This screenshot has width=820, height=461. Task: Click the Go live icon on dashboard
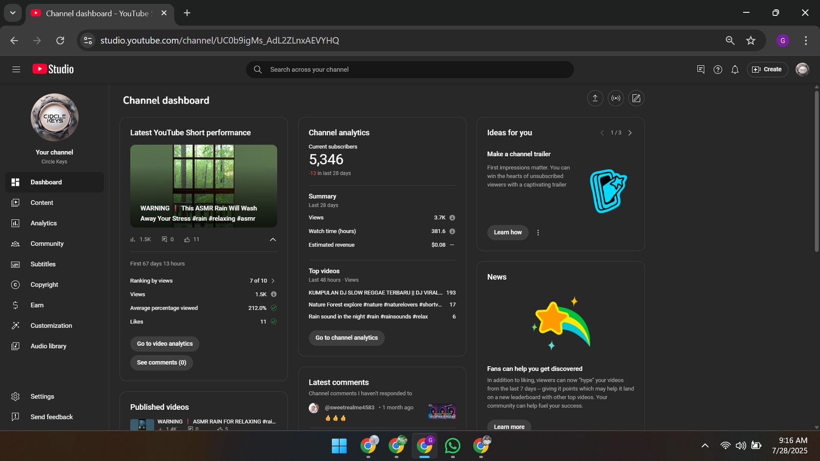(x=616, y=98)
